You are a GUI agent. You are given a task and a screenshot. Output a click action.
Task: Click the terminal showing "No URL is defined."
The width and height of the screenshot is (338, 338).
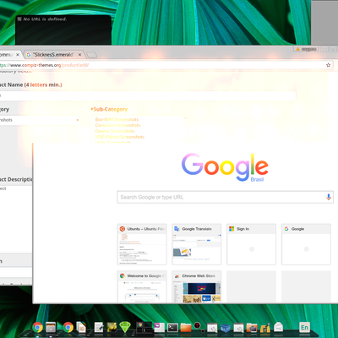[x=63, y=30]
